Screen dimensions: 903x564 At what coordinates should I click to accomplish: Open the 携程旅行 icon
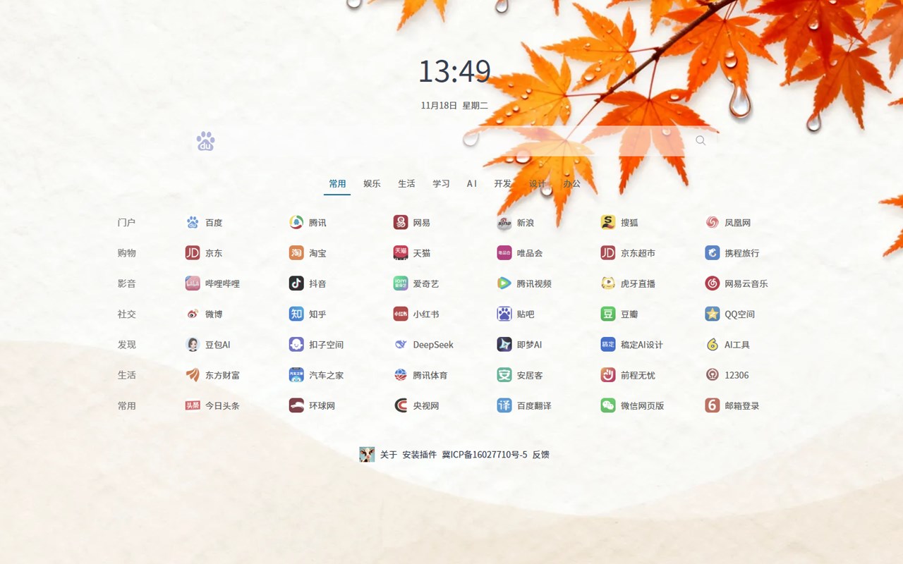click(x=713, y=252)
